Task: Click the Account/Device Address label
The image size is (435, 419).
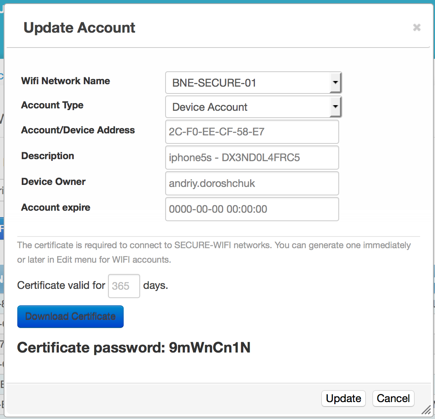Action: click(x=78, y=130)
